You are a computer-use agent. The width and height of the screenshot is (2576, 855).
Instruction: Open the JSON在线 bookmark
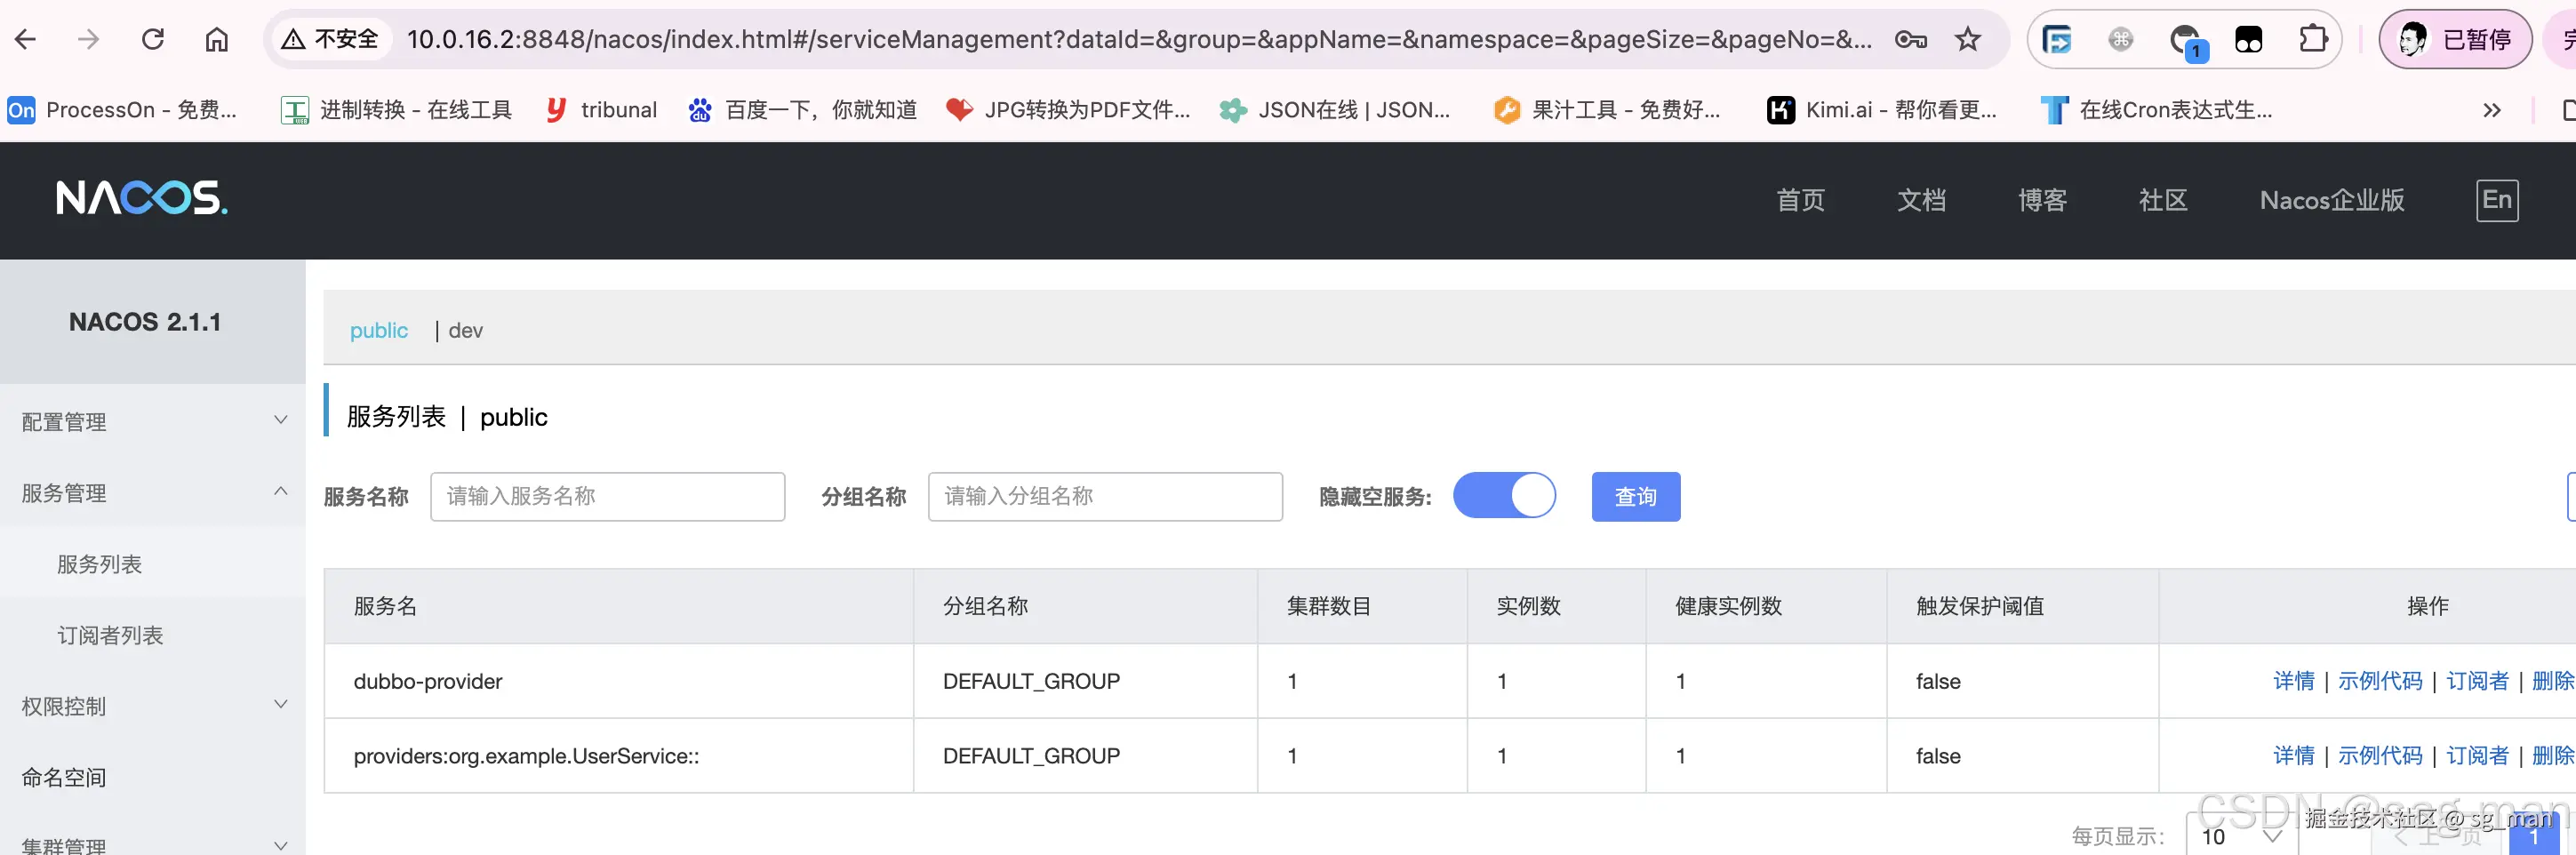coord(1335,110)
